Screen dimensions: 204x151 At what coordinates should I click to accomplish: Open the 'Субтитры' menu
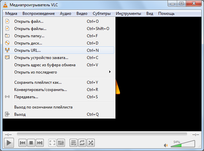[x=102, y=14]
